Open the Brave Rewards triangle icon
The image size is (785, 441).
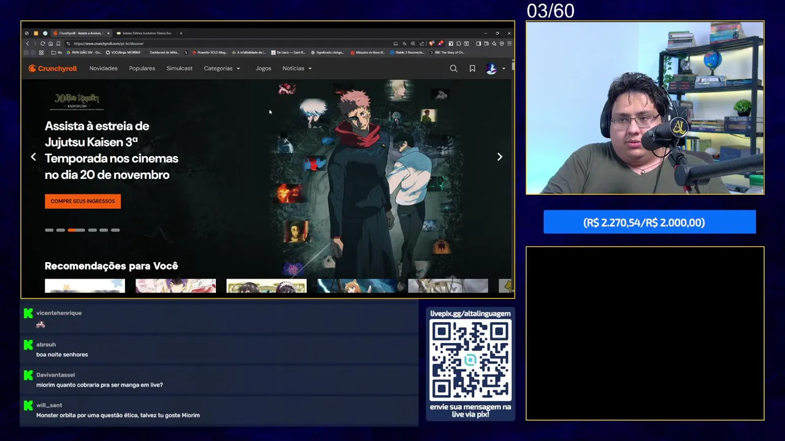pyautogui.click(x=440, y=43)
